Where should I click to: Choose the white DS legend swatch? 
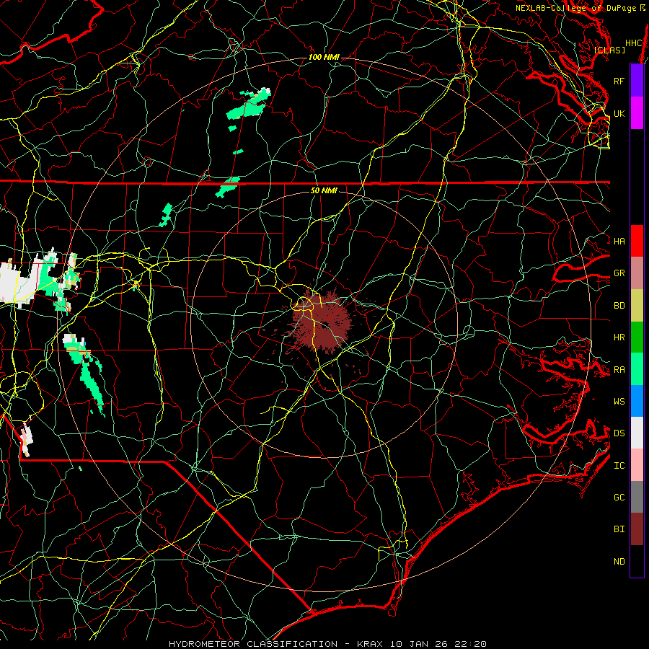click(x=637, y=433)
